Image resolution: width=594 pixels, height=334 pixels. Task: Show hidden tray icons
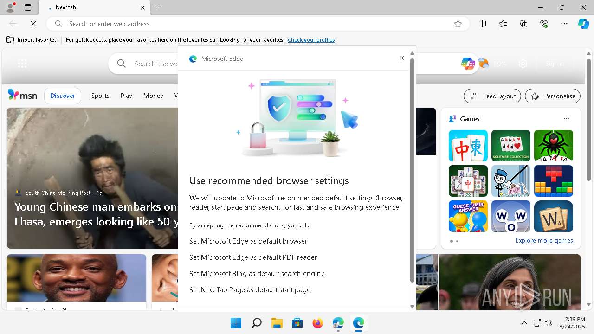coord(524,323)
